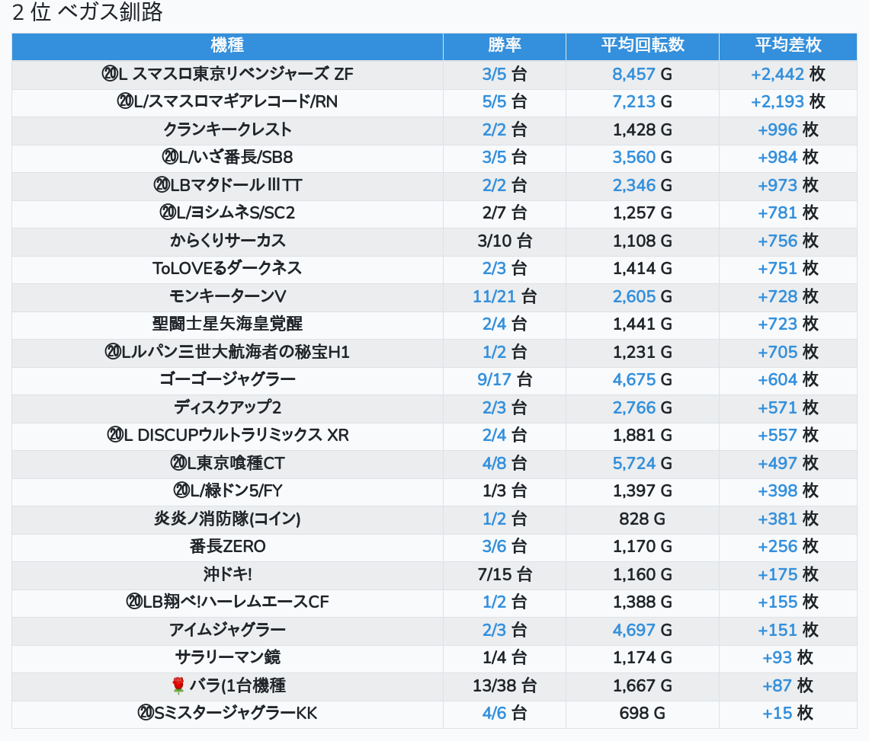
Task: Select the heading 2位 ベガス釧路
Action: coord(87,12)
